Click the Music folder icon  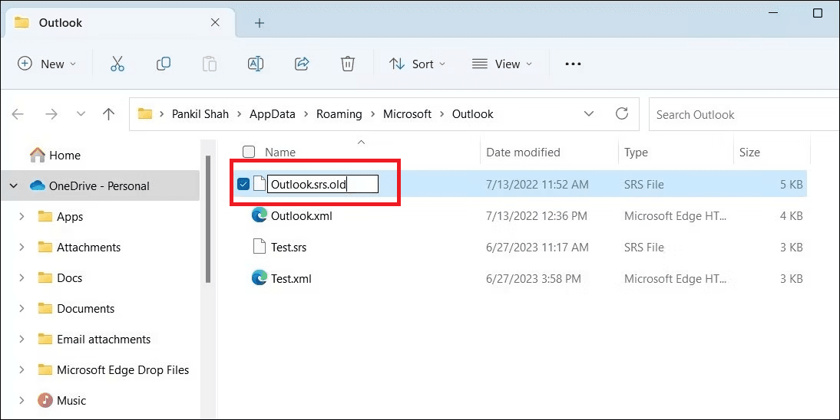(x=45, y=400)
